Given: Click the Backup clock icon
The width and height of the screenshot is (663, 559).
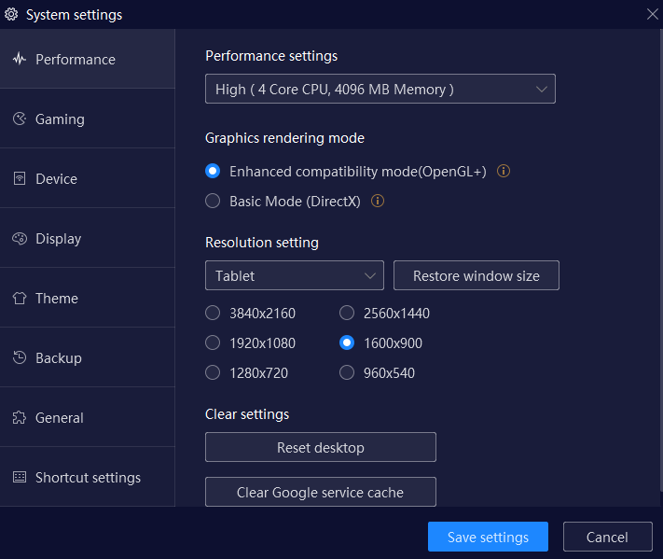Looking at the screenshot, I should tap(20, 358).
